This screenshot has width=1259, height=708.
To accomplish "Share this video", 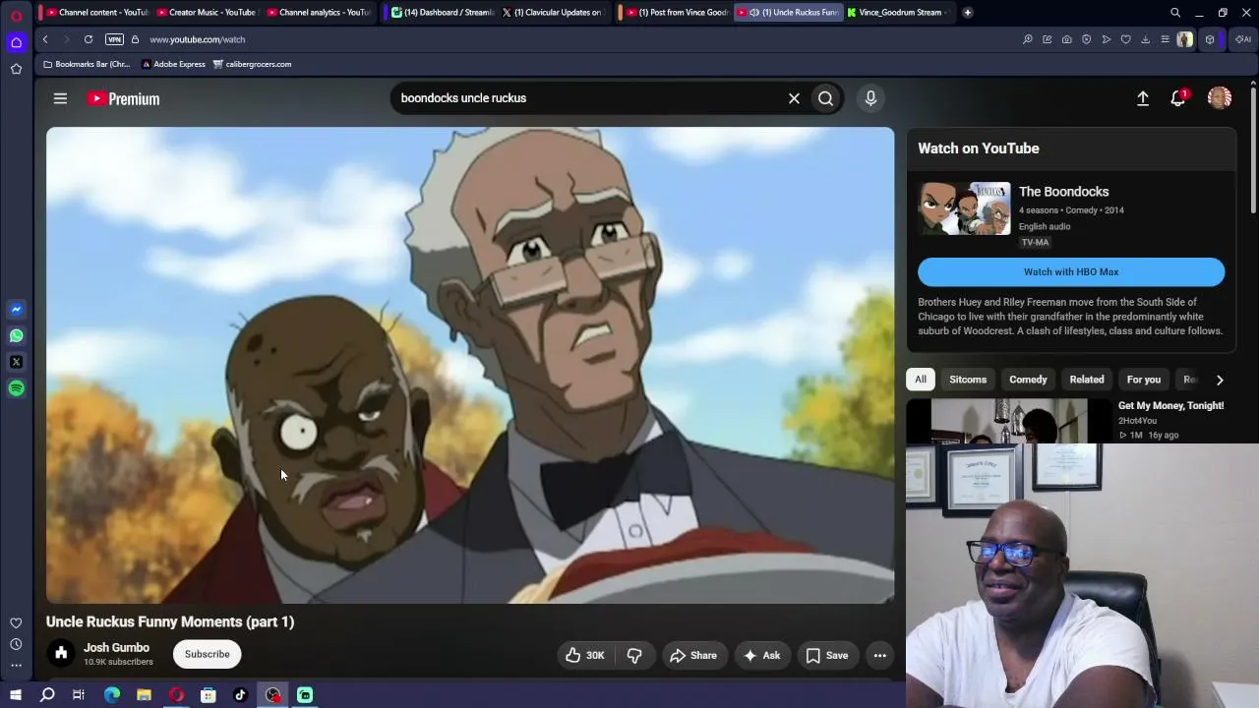I will pos(693,655).
